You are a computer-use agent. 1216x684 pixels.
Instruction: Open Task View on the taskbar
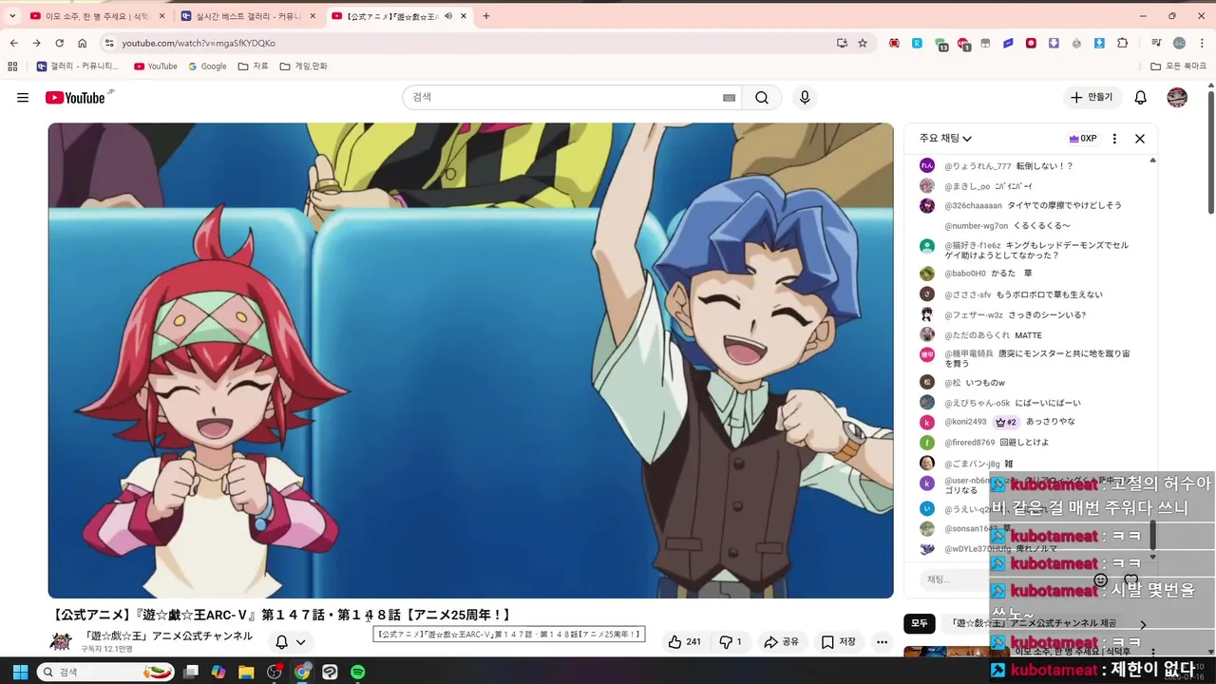point(191,672)
